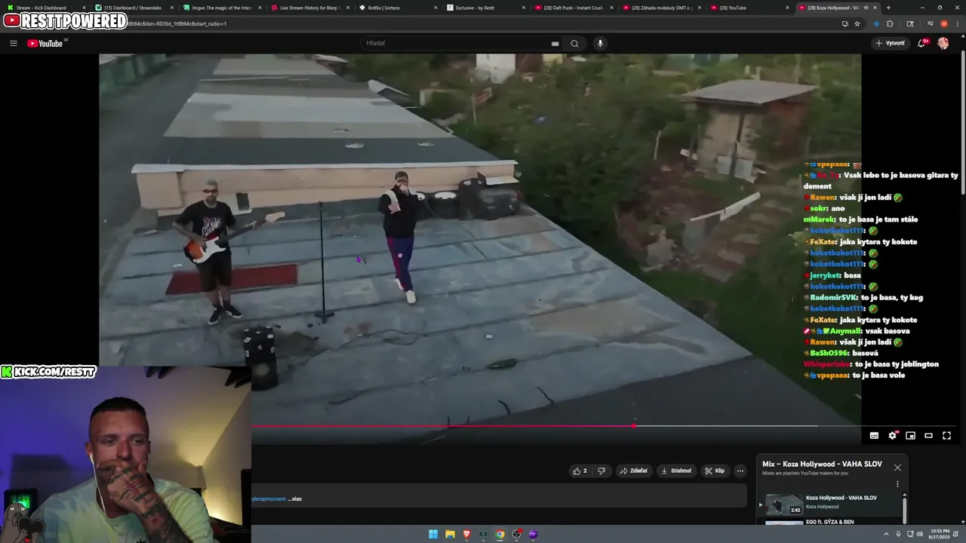
Task: Open the taskbar volume icon
Action: click(919, 534)
